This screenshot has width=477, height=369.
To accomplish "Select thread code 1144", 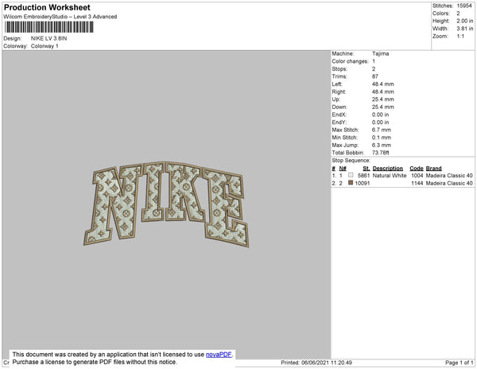I will click(417, 183).
